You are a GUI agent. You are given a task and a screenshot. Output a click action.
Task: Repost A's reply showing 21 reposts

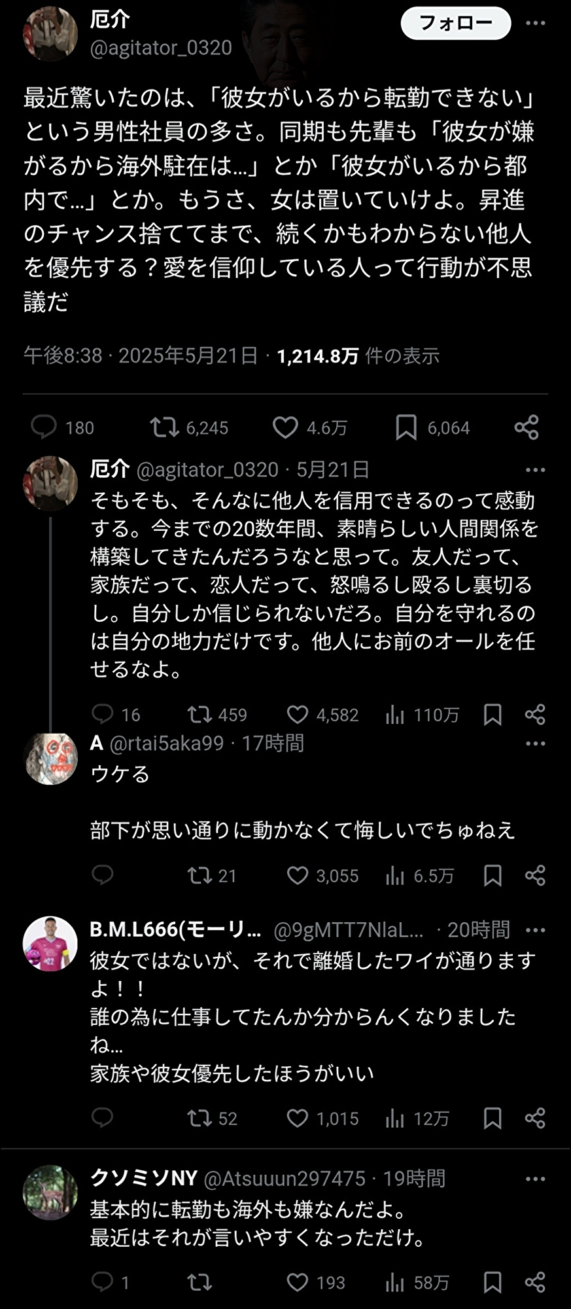[199, 876]
